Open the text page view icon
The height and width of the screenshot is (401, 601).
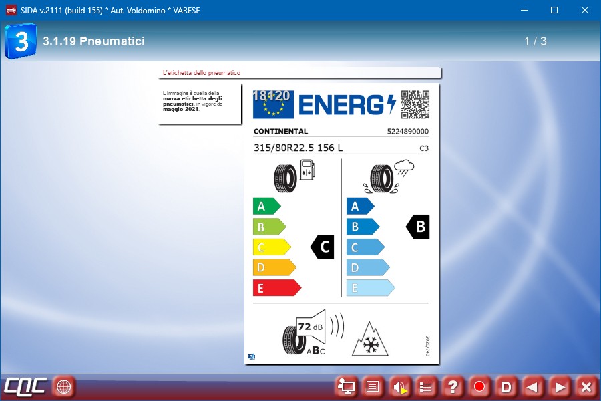[x=373, y=386]
